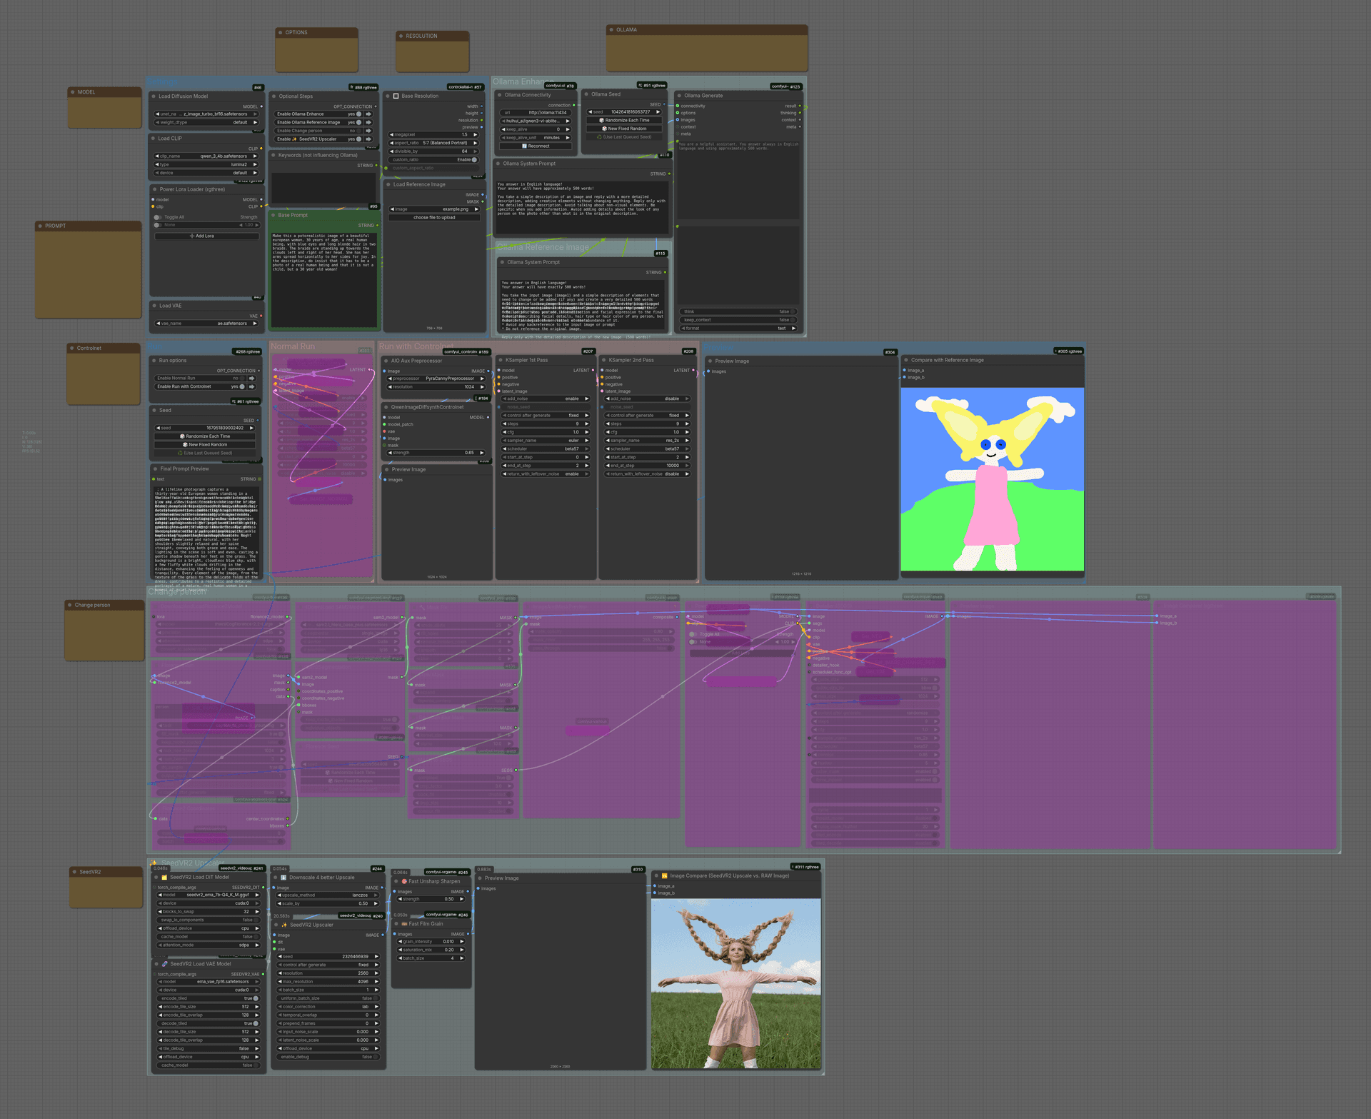Click the Controlnet bookmark group
Viewport: 1371px width, 1119px height.
[104, 373]
